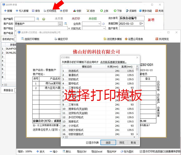Open the 业务员 dropdown
This screenshot has width=181, height=155.
[x=99, y=24]
